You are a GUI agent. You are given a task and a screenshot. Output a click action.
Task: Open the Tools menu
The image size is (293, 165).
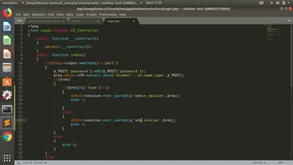pos(80,14)
